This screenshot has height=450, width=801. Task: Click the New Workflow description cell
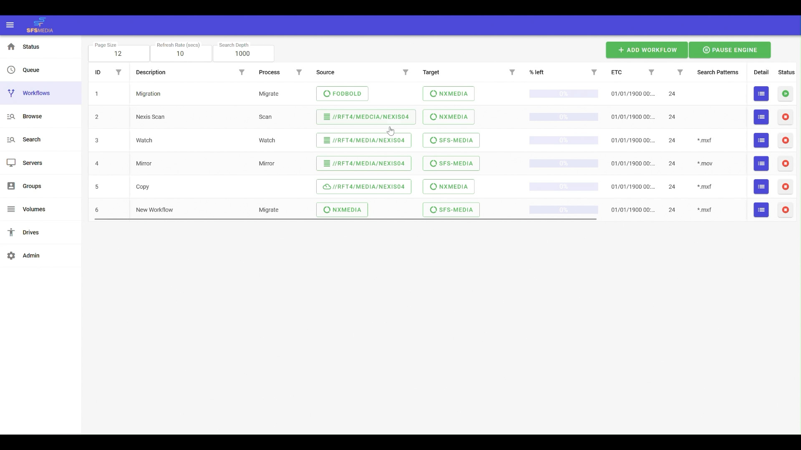(x=154, y=210)
